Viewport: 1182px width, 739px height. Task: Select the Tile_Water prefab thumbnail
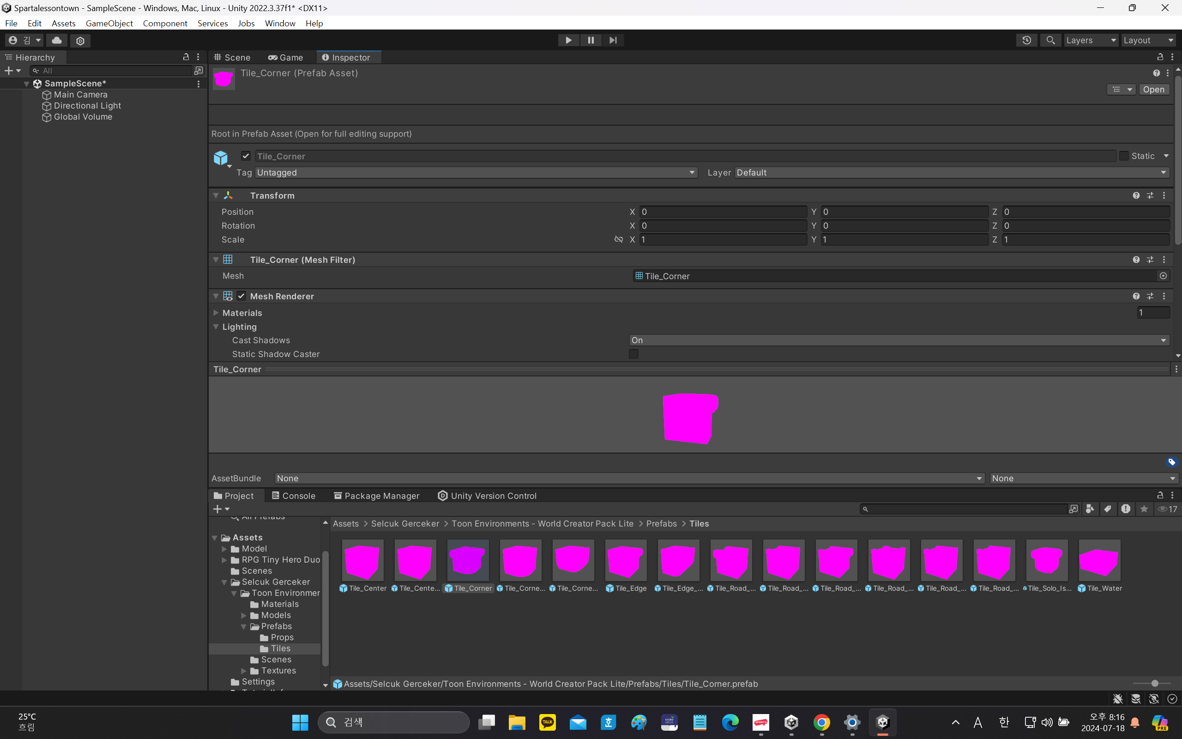[x=1099, y=561]
